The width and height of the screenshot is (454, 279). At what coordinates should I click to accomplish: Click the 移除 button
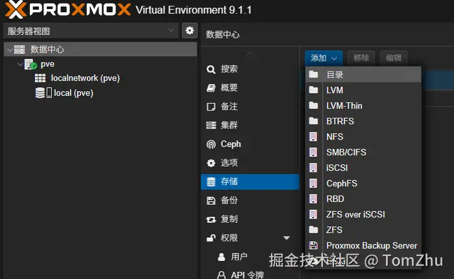tap(361, 58)
